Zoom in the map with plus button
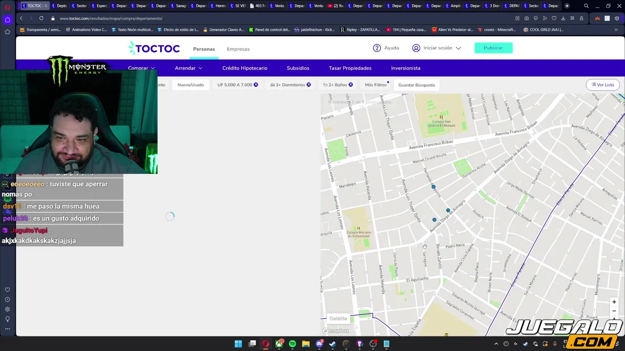 614,302
